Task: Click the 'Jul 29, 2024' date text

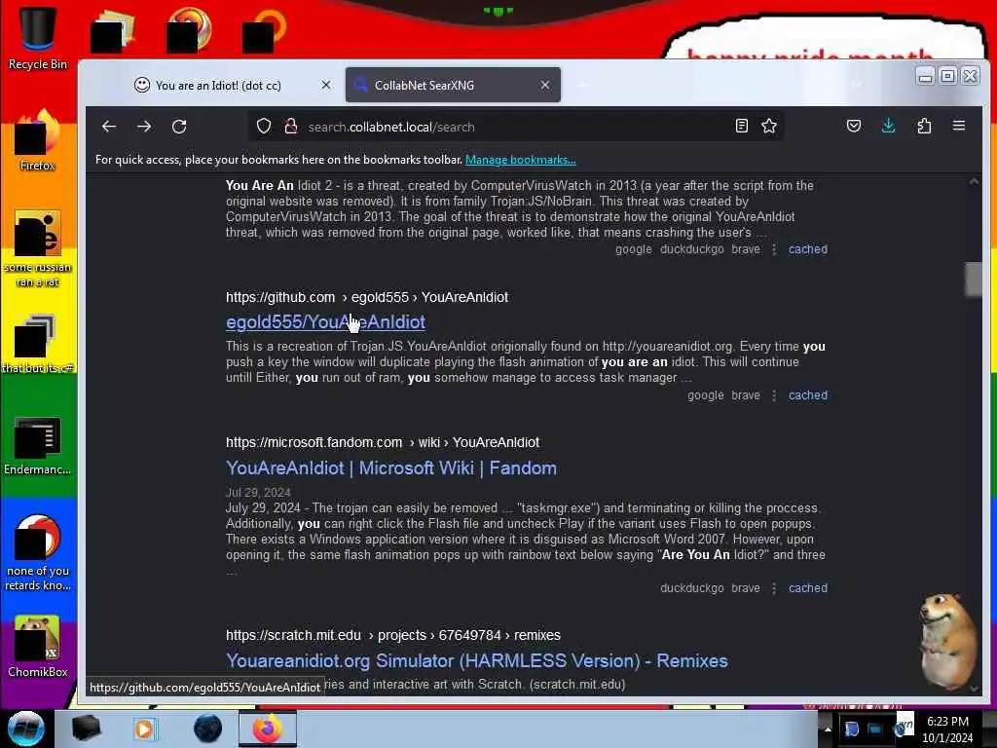Action: (x=258, y=493)
